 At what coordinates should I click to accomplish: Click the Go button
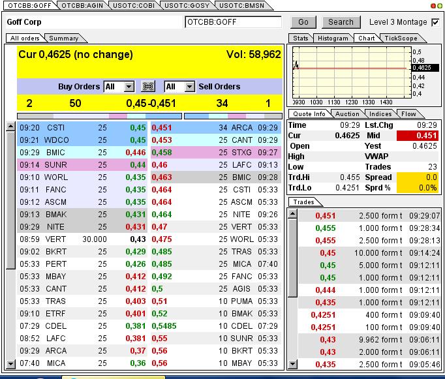point(303,22)
